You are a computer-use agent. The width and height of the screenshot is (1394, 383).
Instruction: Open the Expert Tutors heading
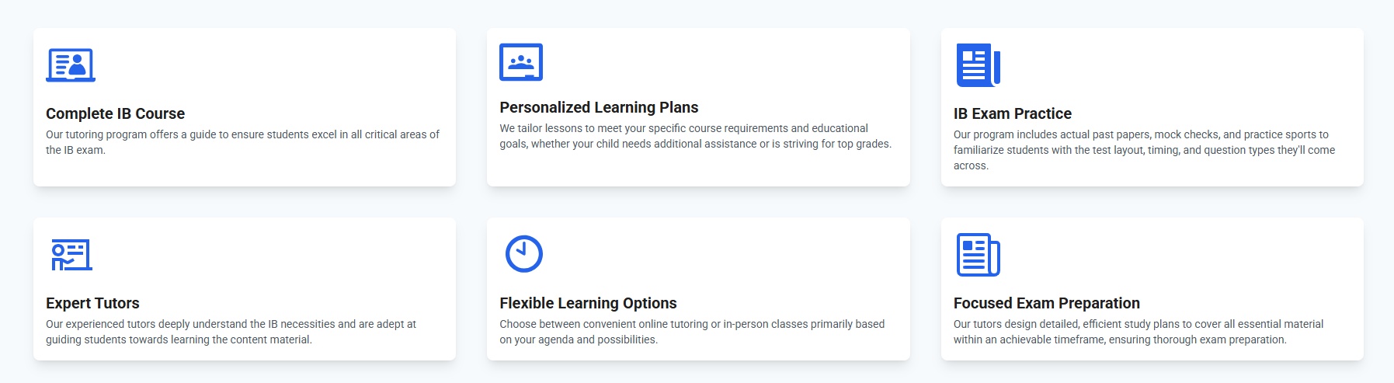[92, 303]
